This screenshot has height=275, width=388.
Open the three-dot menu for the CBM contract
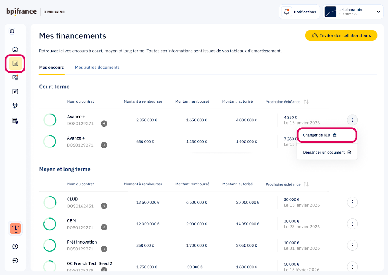352,224
